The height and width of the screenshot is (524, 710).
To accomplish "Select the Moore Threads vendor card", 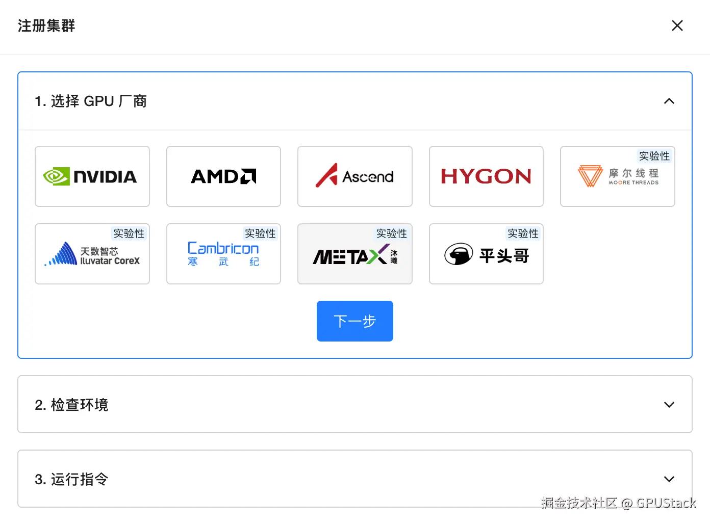I will tap(618, 176).
